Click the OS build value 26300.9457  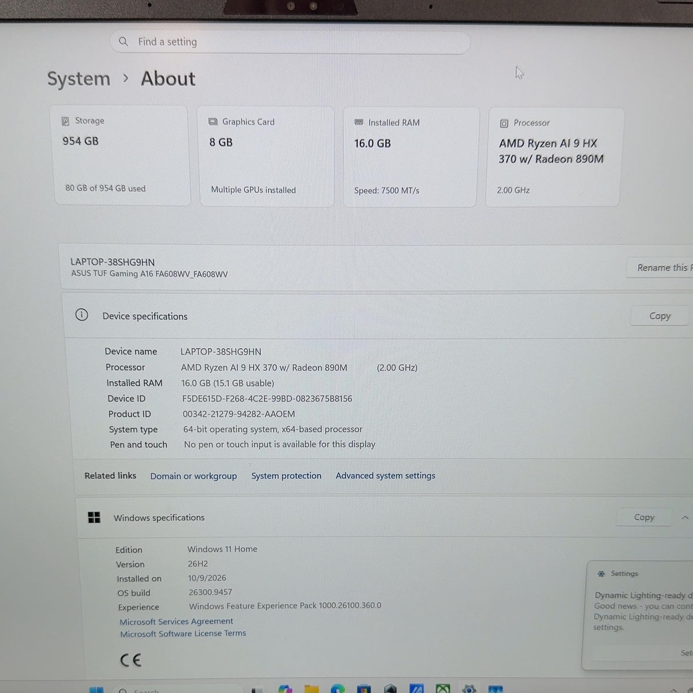pyautogui.click(x=210, y=592)
